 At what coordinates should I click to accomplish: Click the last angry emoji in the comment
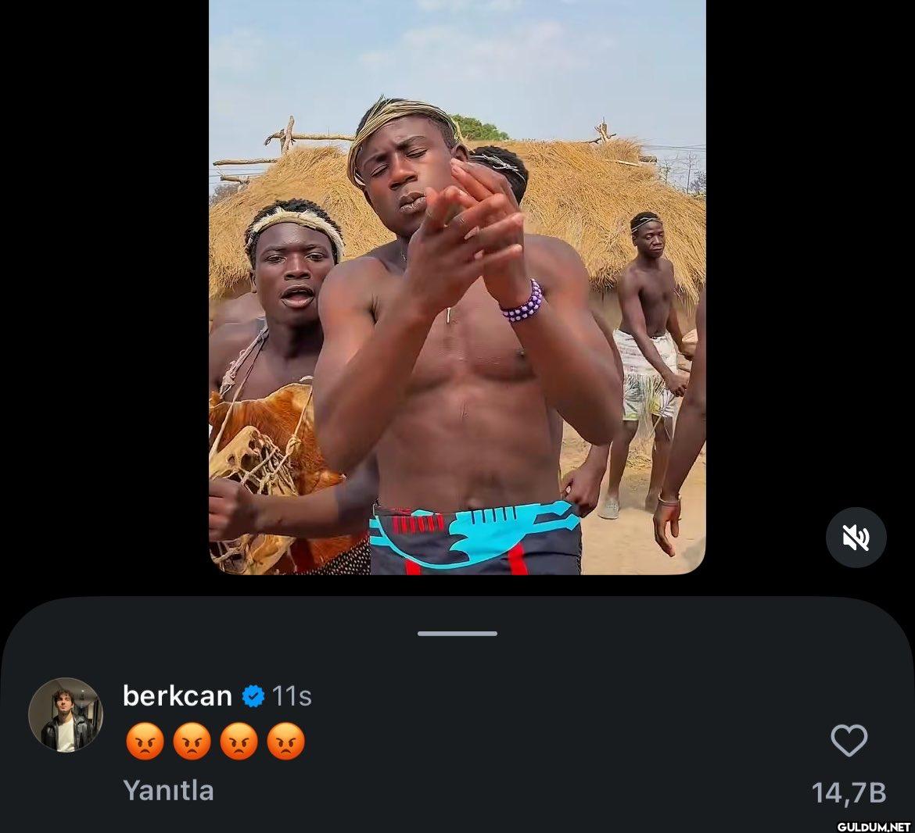coord(286,741)
